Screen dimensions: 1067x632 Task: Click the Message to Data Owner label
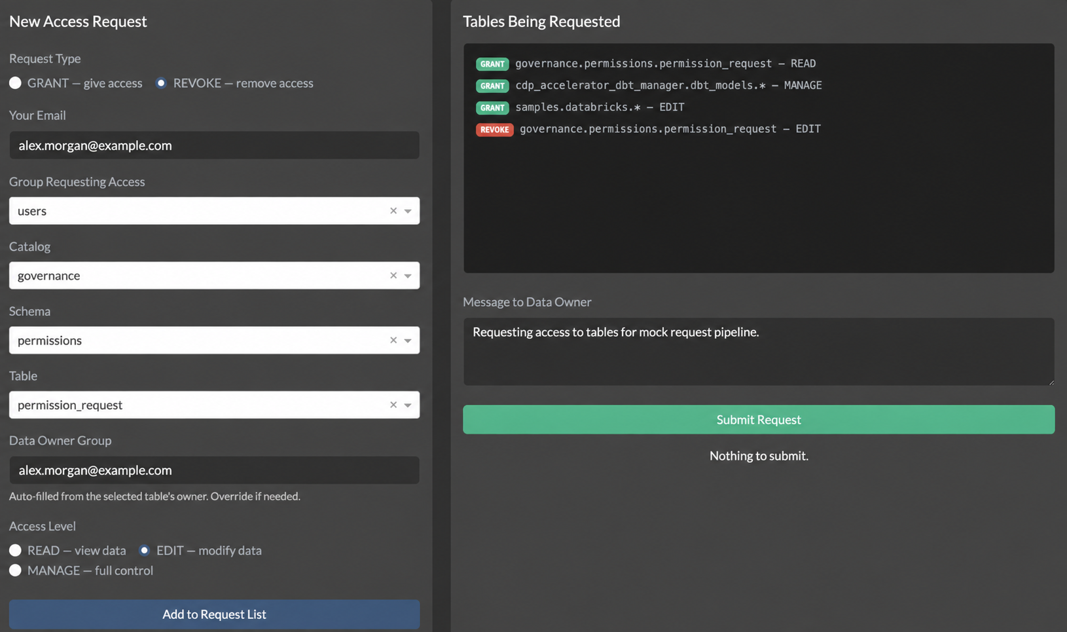point(527,302)
